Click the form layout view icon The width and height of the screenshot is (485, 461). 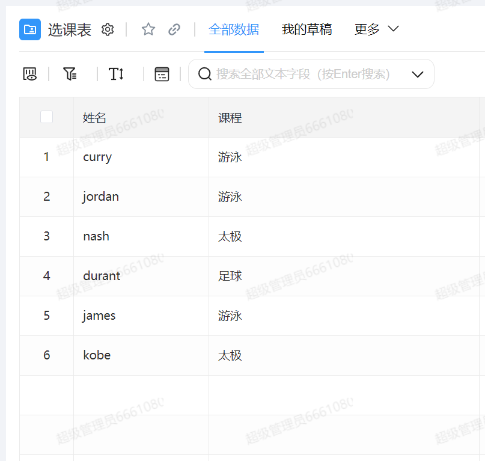pos(162,74)
